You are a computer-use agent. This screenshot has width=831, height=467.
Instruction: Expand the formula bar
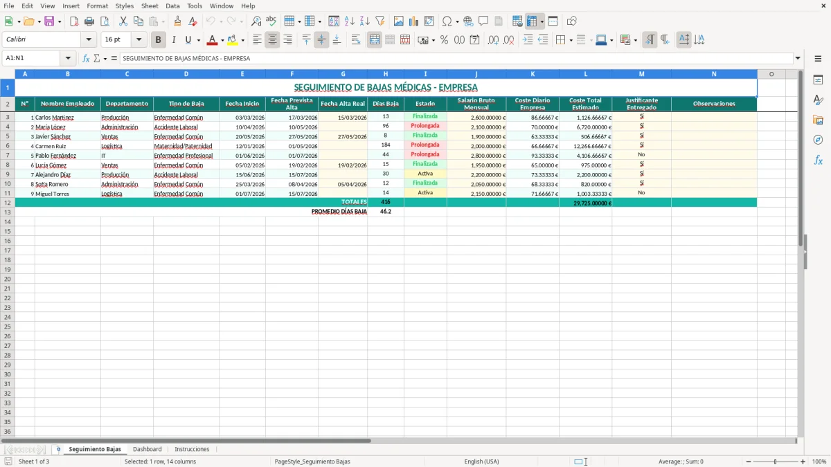798,58
